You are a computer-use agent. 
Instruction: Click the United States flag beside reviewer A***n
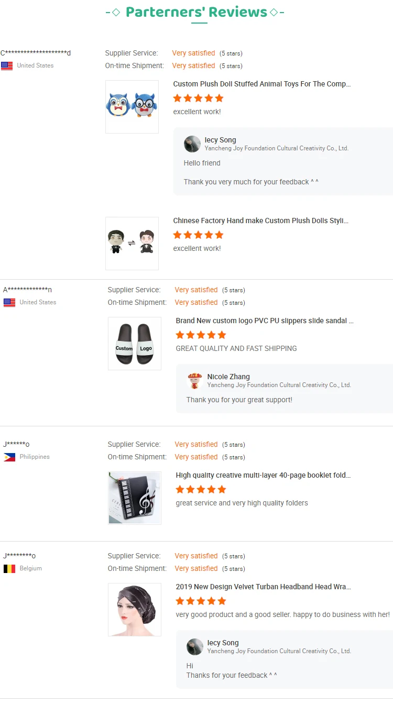9,303
